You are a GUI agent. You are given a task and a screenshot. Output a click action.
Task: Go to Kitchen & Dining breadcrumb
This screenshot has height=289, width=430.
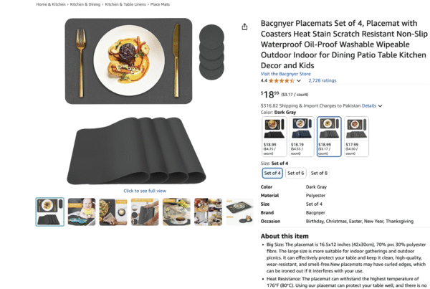85,4
